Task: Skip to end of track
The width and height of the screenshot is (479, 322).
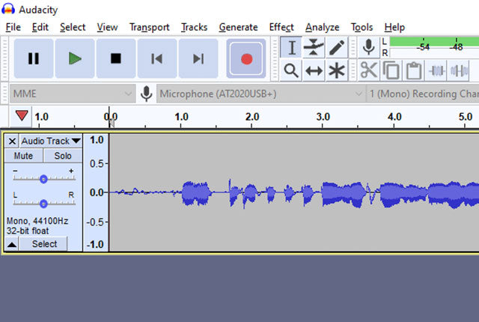Action: coord(198,58)
